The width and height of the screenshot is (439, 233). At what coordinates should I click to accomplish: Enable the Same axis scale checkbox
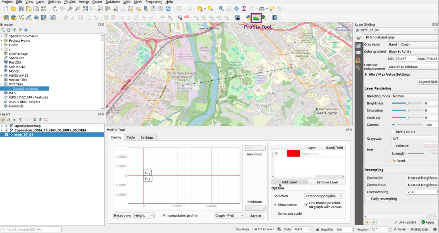click(x=276, y=213)
